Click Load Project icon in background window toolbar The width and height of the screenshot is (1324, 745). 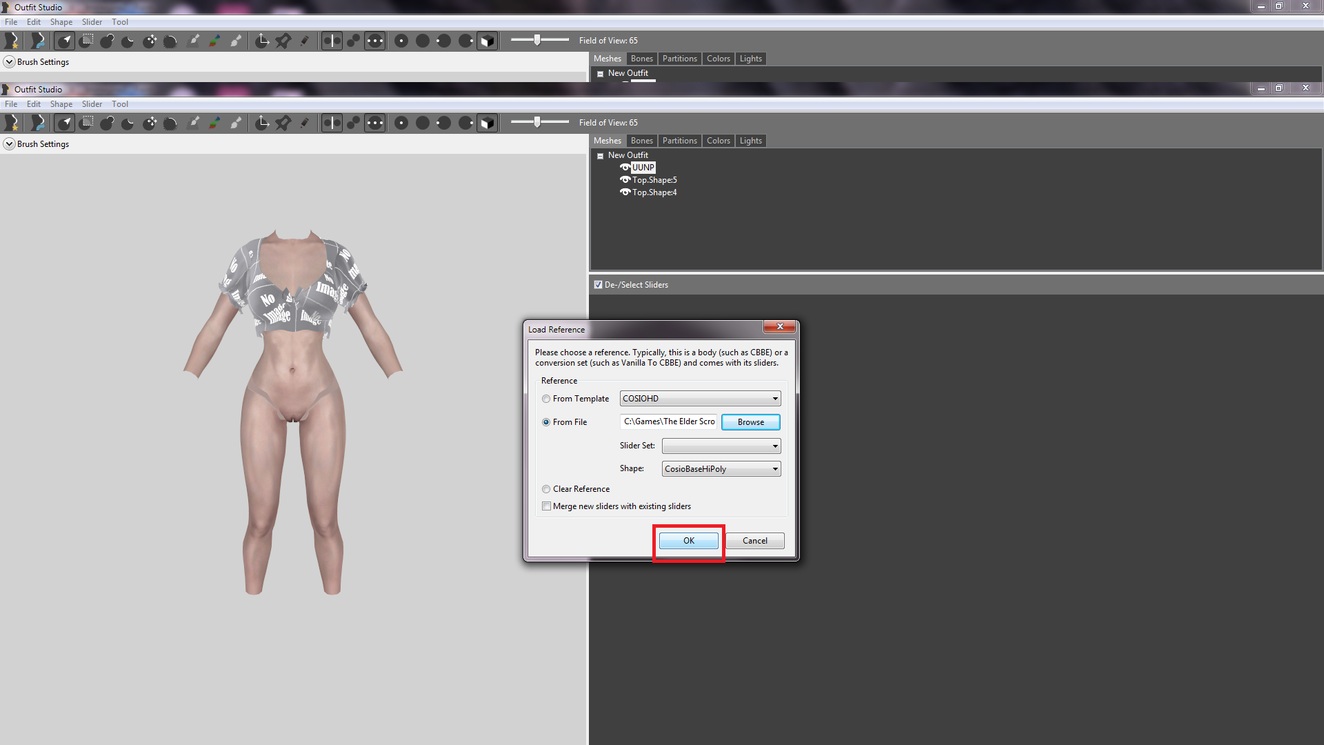[x=38, y=41]
